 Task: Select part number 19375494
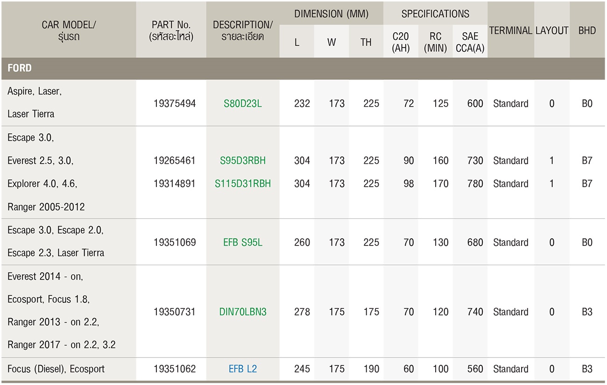pyautogui.click(x=175, y=104)
